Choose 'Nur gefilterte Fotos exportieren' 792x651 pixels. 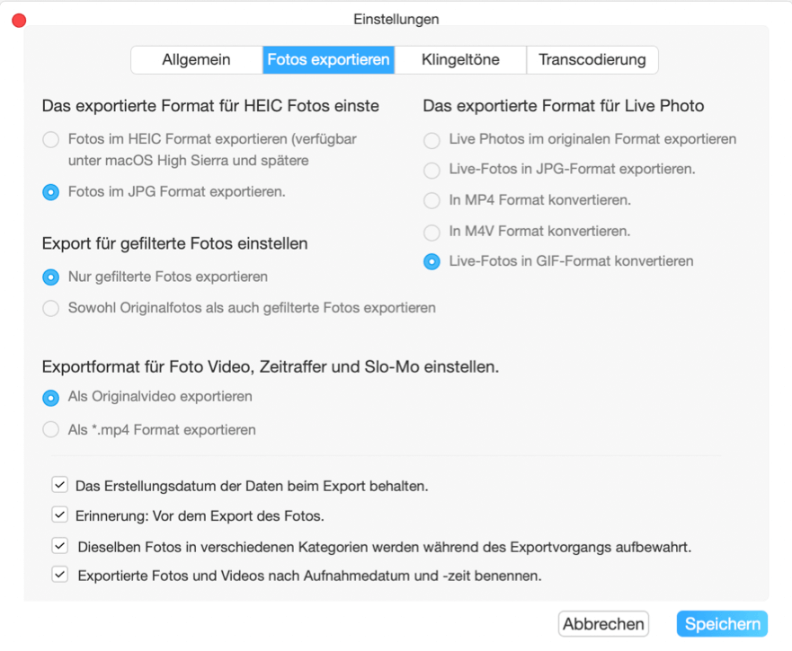tap(51, 277)
